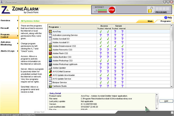Select the Adobe Acrobat 8.1 program icon
Viewport: 174px width, 116px height.
50,43
